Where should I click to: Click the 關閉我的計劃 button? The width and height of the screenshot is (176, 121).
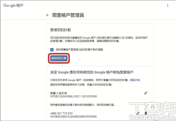(59, 58)
